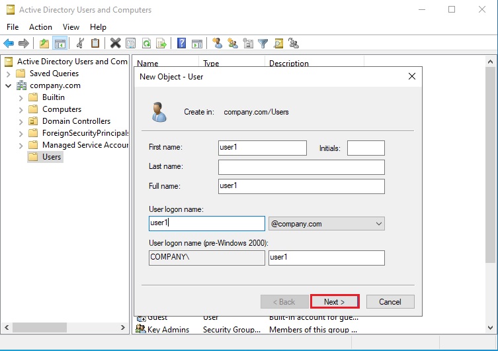This screenshot has width=498, height=351.
Task: Click the Filter funnel toolbar icon
Action: 263,44
